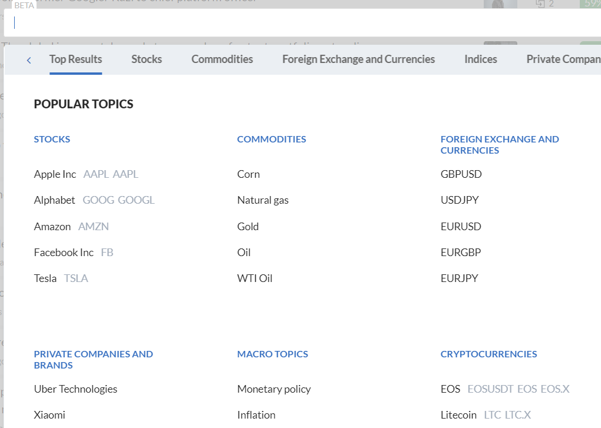Choose Amazon AMZN from stocks list

[71, 227]
